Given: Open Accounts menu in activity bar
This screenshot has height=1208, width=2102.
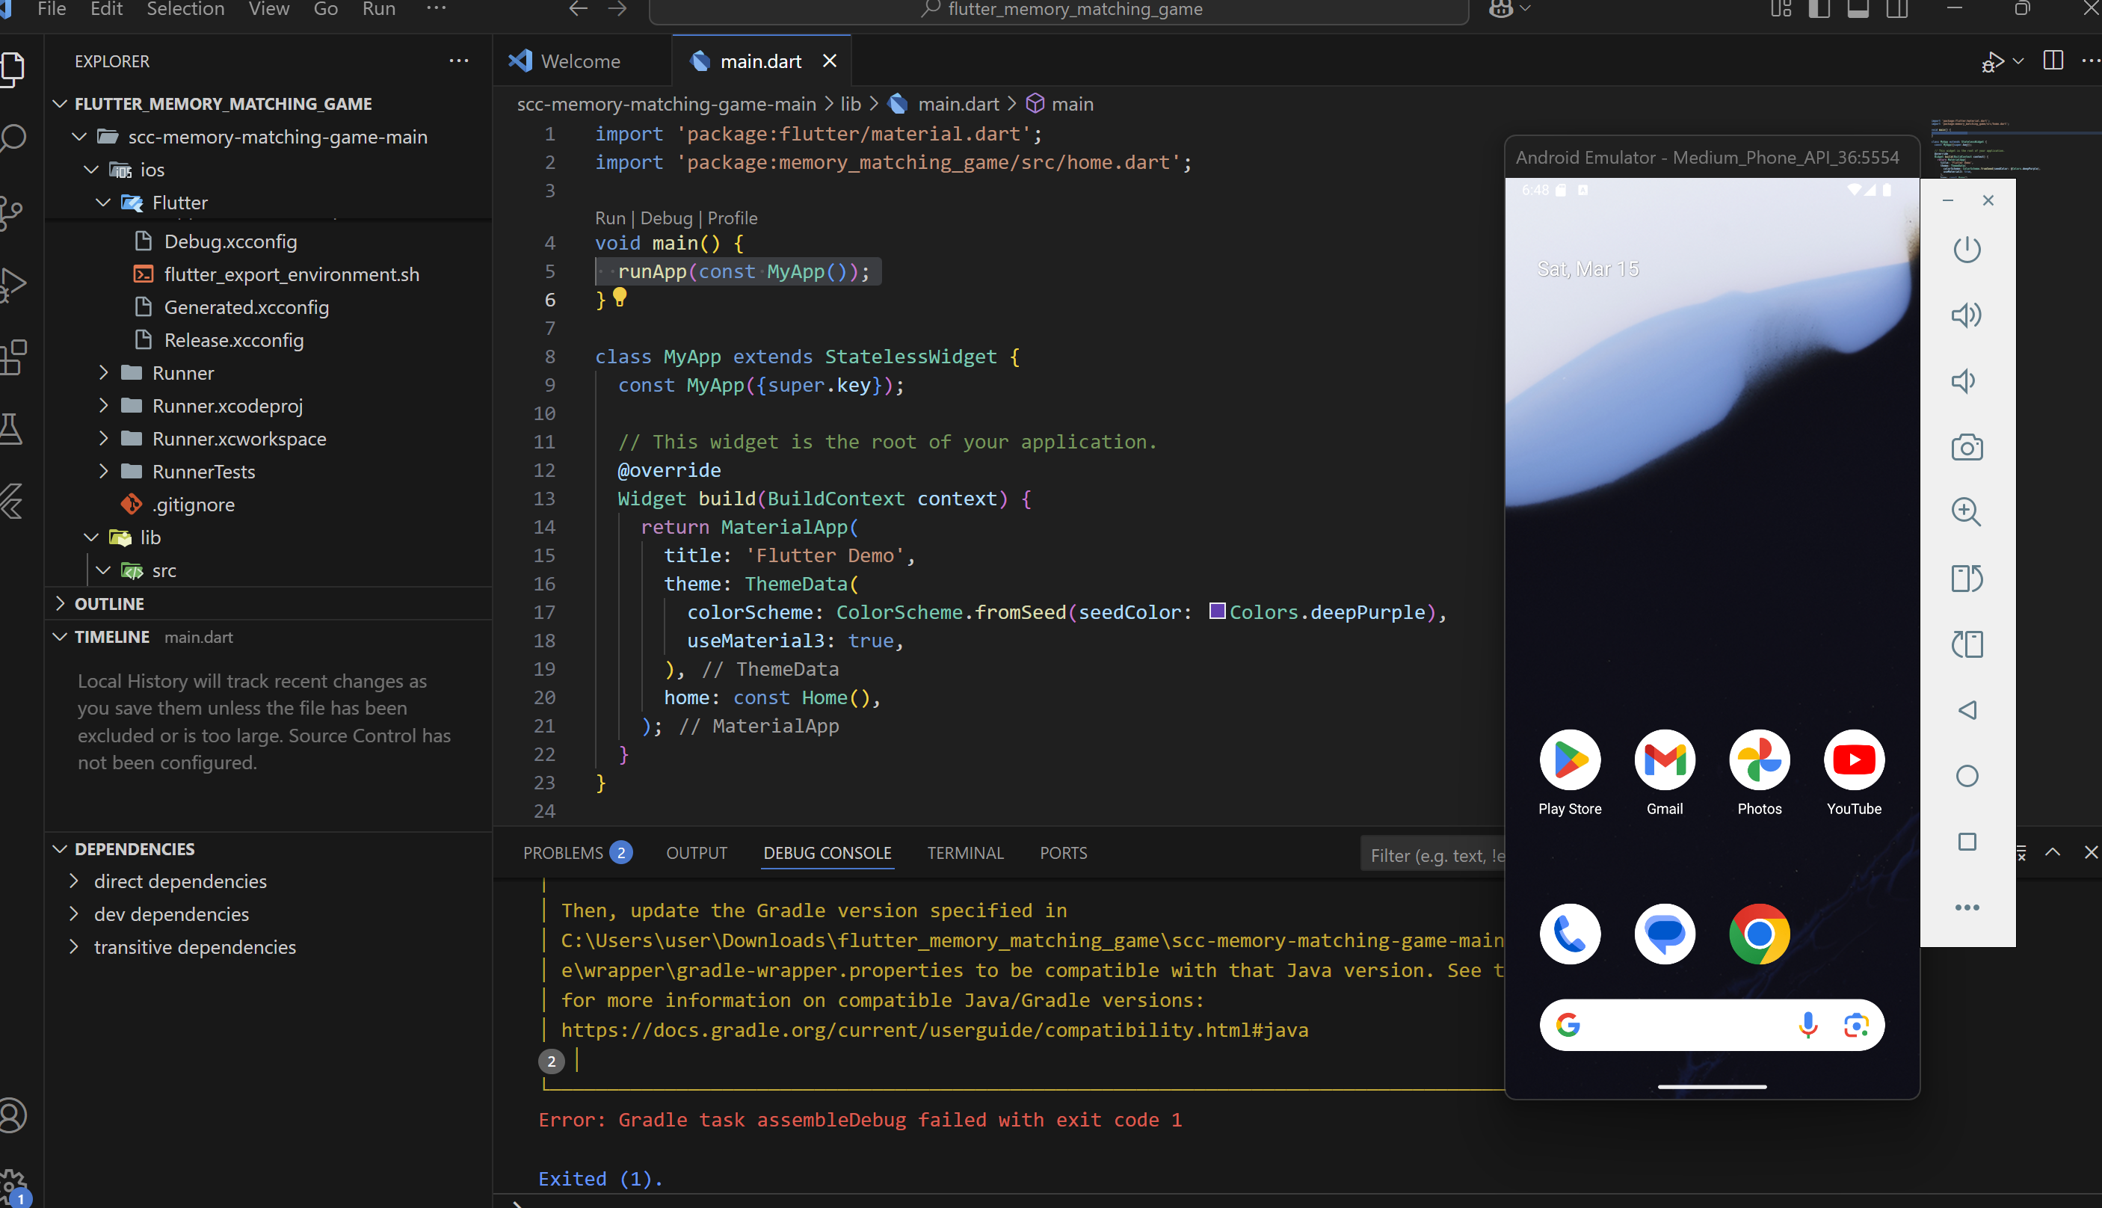Looking at the screenshot, I should pos(13,1116).
